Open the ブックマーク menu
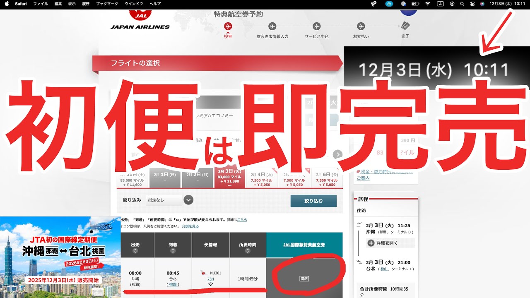 pos(107,3)
